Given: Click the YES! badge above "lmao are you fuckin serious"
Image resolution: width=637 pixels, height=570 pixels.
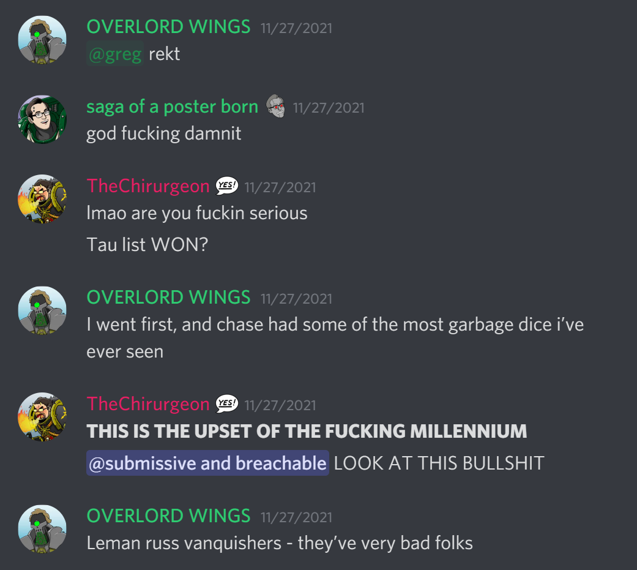Looking at the screenshot, I should pos(226,186).
